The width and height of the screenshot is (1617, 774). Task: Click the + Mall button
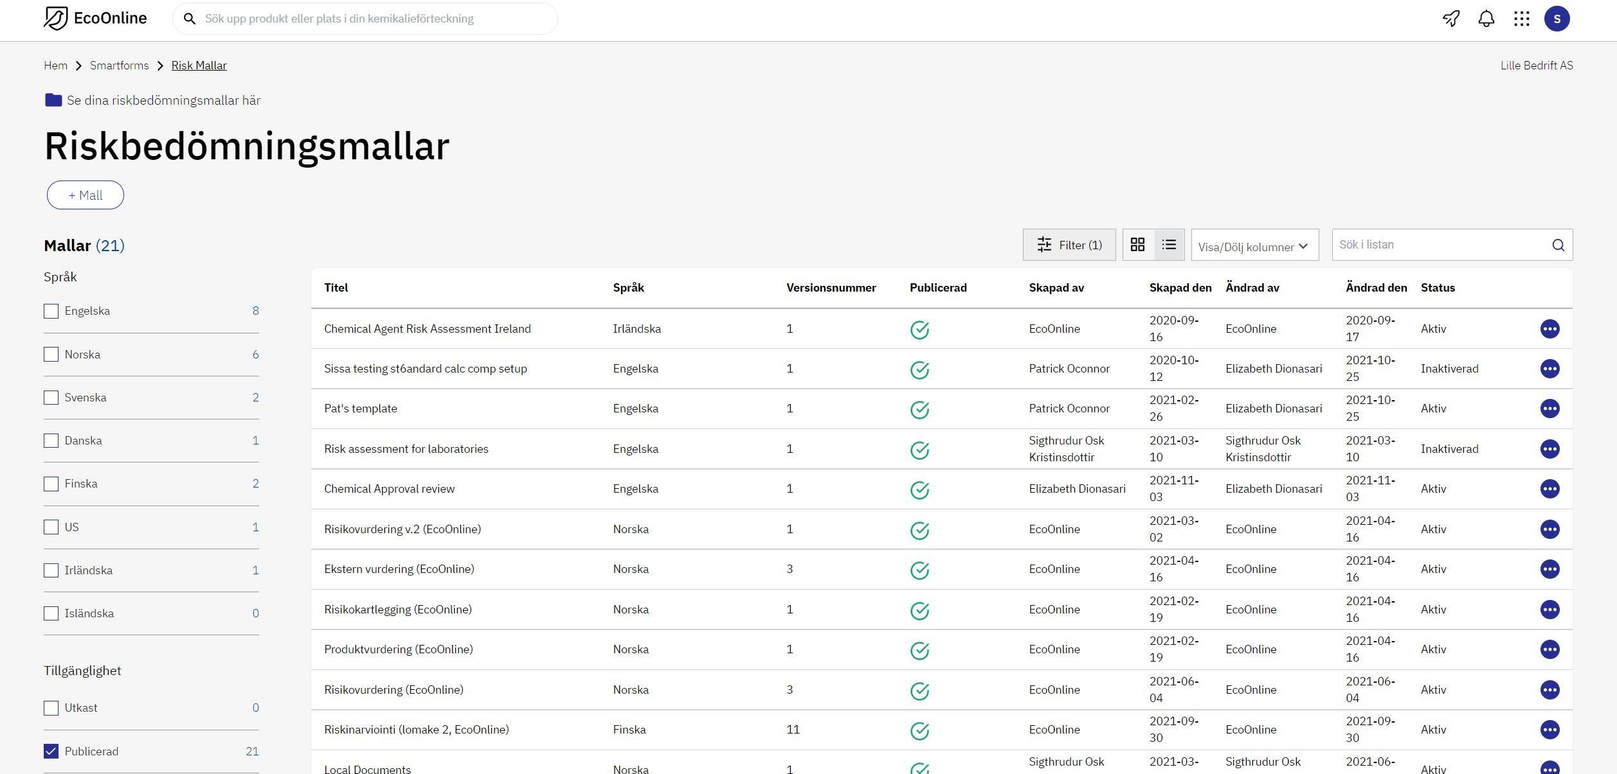(x=86, y=195)
